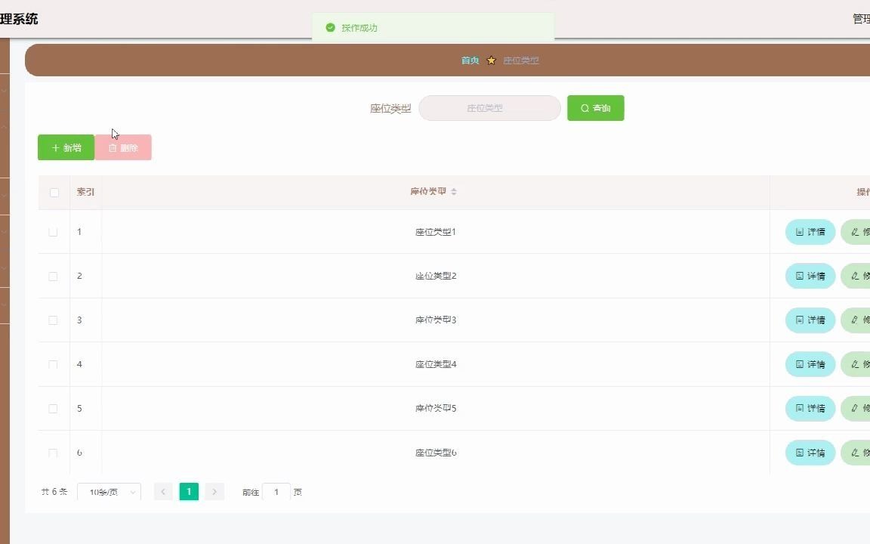Expand the bottom chevron in the left sidebar
The height and width of the screenshot is (544, 870).
click(2, 306)
